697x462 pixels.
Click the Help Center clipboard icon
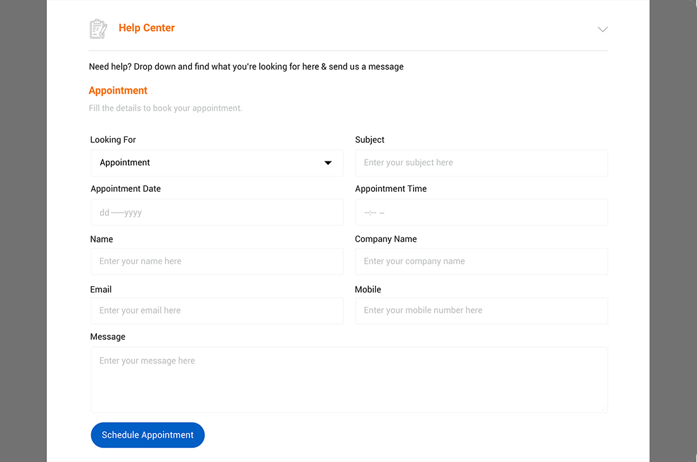[x=98, y=29]
